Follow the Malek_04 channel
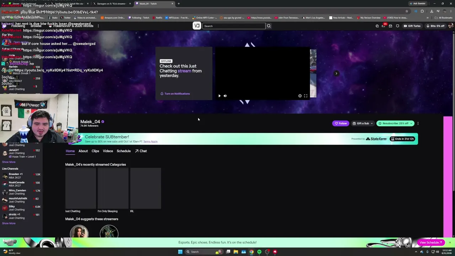This screenshot has width=455, height=256. 341,123
